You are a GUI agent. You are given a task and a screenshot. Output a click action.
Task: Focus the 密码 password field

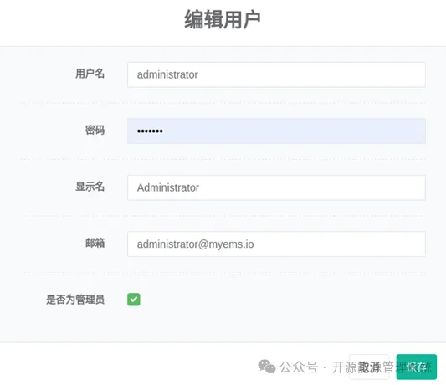coord(276,131)
